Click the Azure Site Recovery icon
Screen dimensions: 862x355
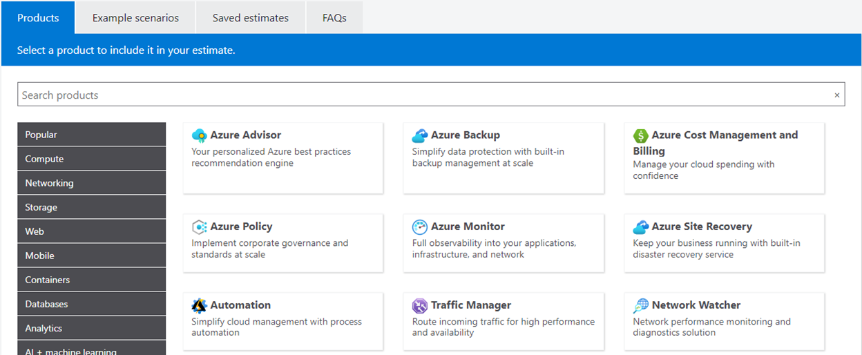[641, 227]
